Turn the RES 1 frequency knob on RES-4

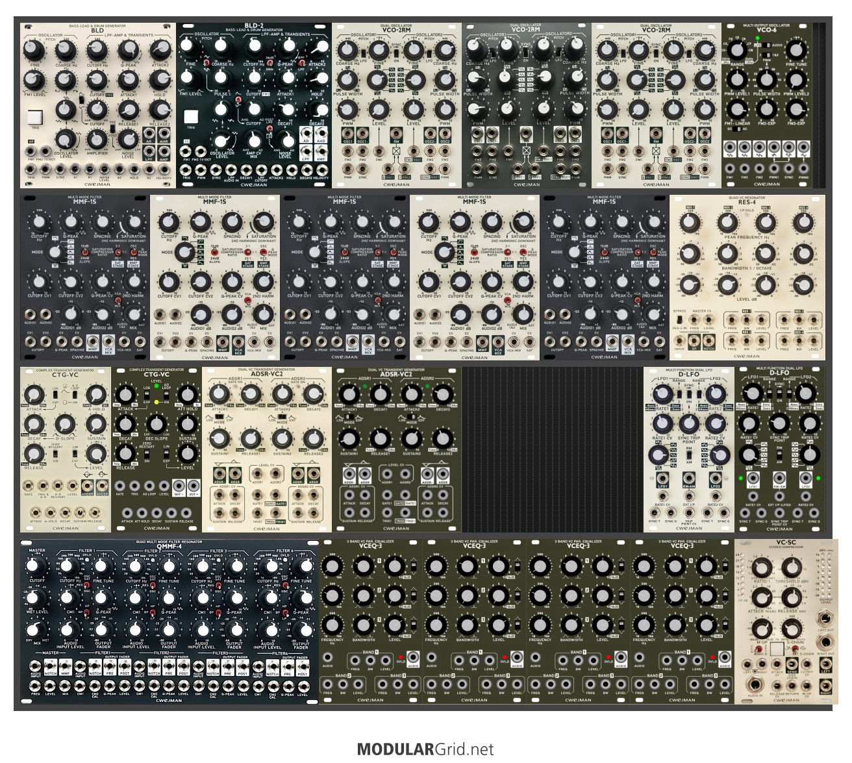coord(691,221)
